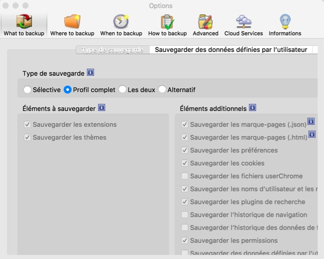The width and height of the screenshot is (324, 259).
Task: Click info icon beside Type de sauvegarde heading
Action: tap(90, 73)
